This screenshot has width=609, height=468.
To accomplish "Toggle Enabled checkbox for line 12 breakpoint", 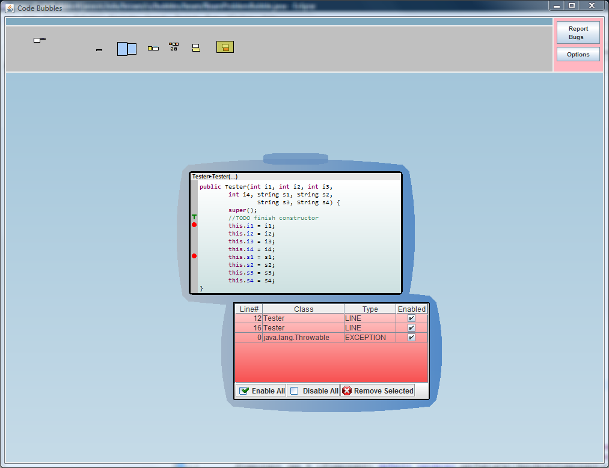I will (x=411, y=318).
